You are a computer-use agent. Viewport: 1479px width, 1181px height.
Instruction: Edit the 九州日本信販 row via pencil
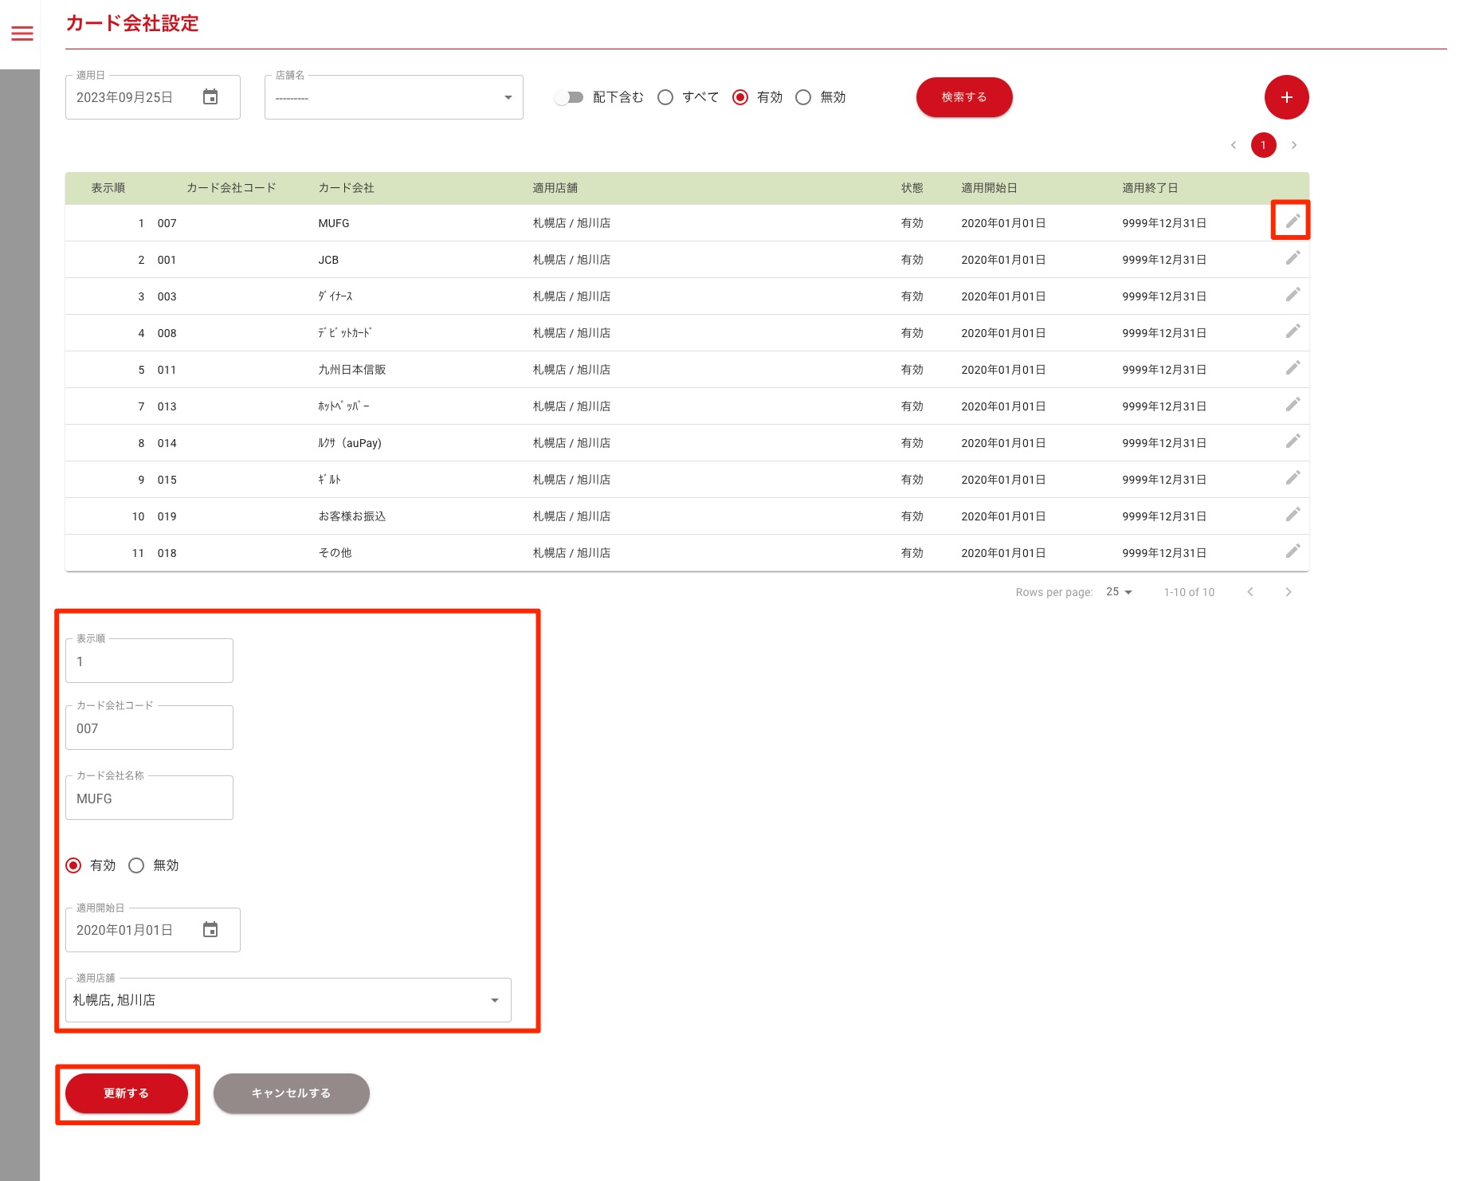click(1293, 368)
